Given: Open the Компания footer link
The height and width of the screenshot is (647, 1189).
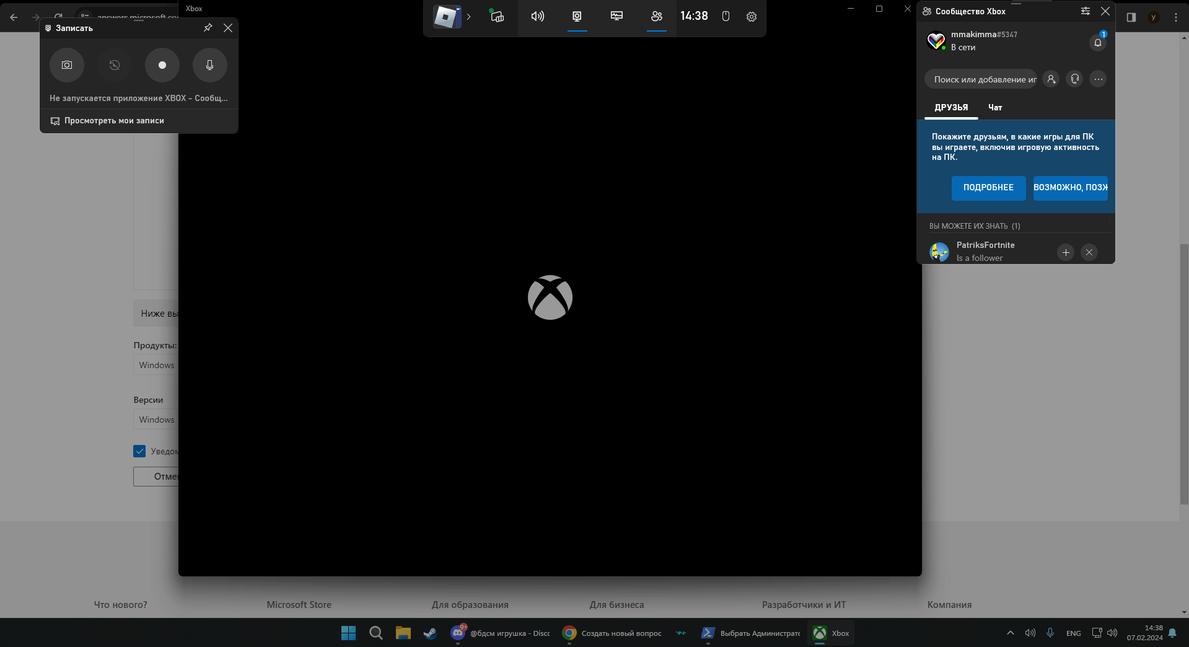Looking at the screenshot, I should point(949,605).
